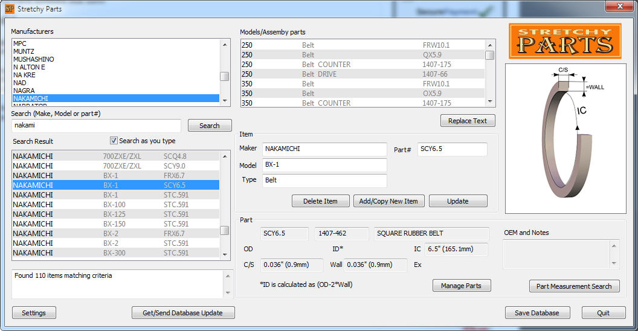The height and width of the screenshot is (331, 638).
Task: Open Settings
Action: click(34, 313)
